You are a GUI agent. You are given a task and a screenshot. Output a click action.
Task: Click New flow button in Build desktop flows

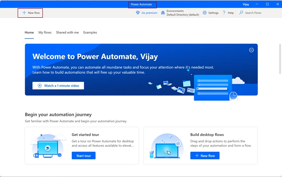point(205,156)
